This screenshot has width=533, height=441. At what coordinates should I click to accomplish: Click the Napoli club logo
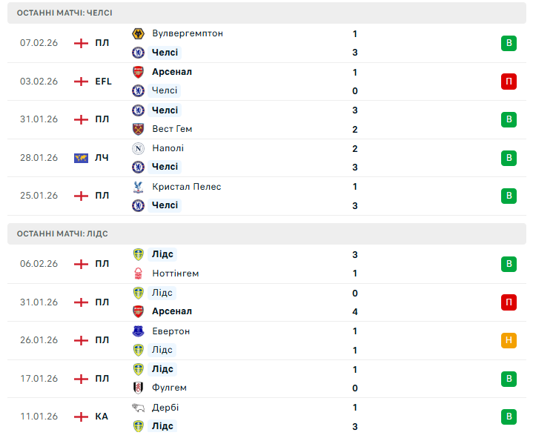pyautogui.click(x=138, y=148)
